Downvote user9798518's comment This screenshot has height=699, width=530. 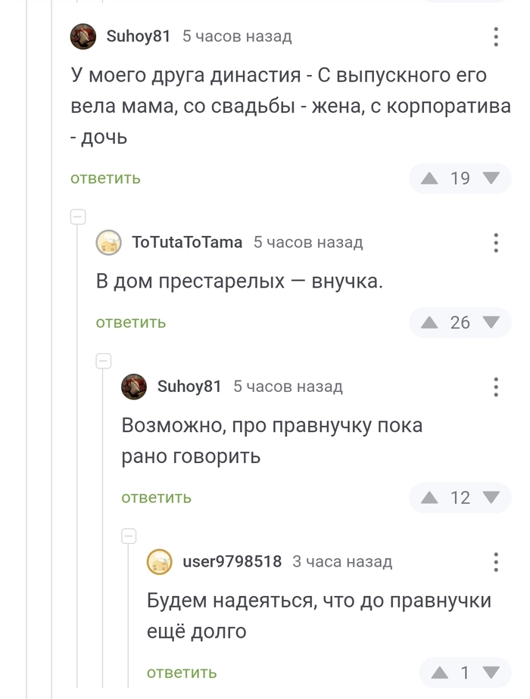pos(491,673)
